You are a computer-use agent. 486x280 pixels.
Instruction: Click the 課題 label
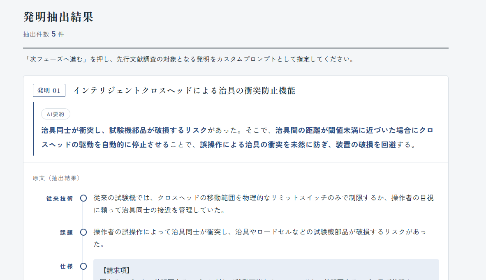[66, 233]
